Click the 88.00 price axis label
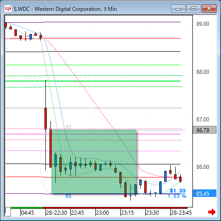The width and height of the screenshot is (221, 221). pyautogui.click(x=203, y=72)
